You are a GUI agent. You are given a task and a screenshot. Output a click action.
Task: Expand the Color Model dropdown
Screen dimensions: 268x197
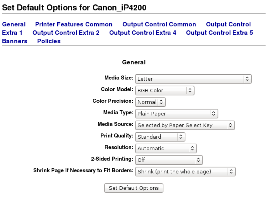(165, 90)
